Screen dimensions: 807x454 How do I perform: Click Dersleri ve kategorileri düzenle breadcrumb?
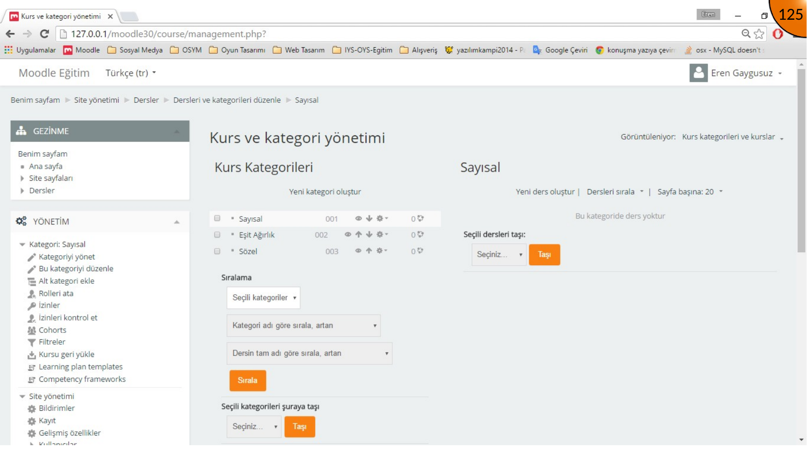coord(227,100)
